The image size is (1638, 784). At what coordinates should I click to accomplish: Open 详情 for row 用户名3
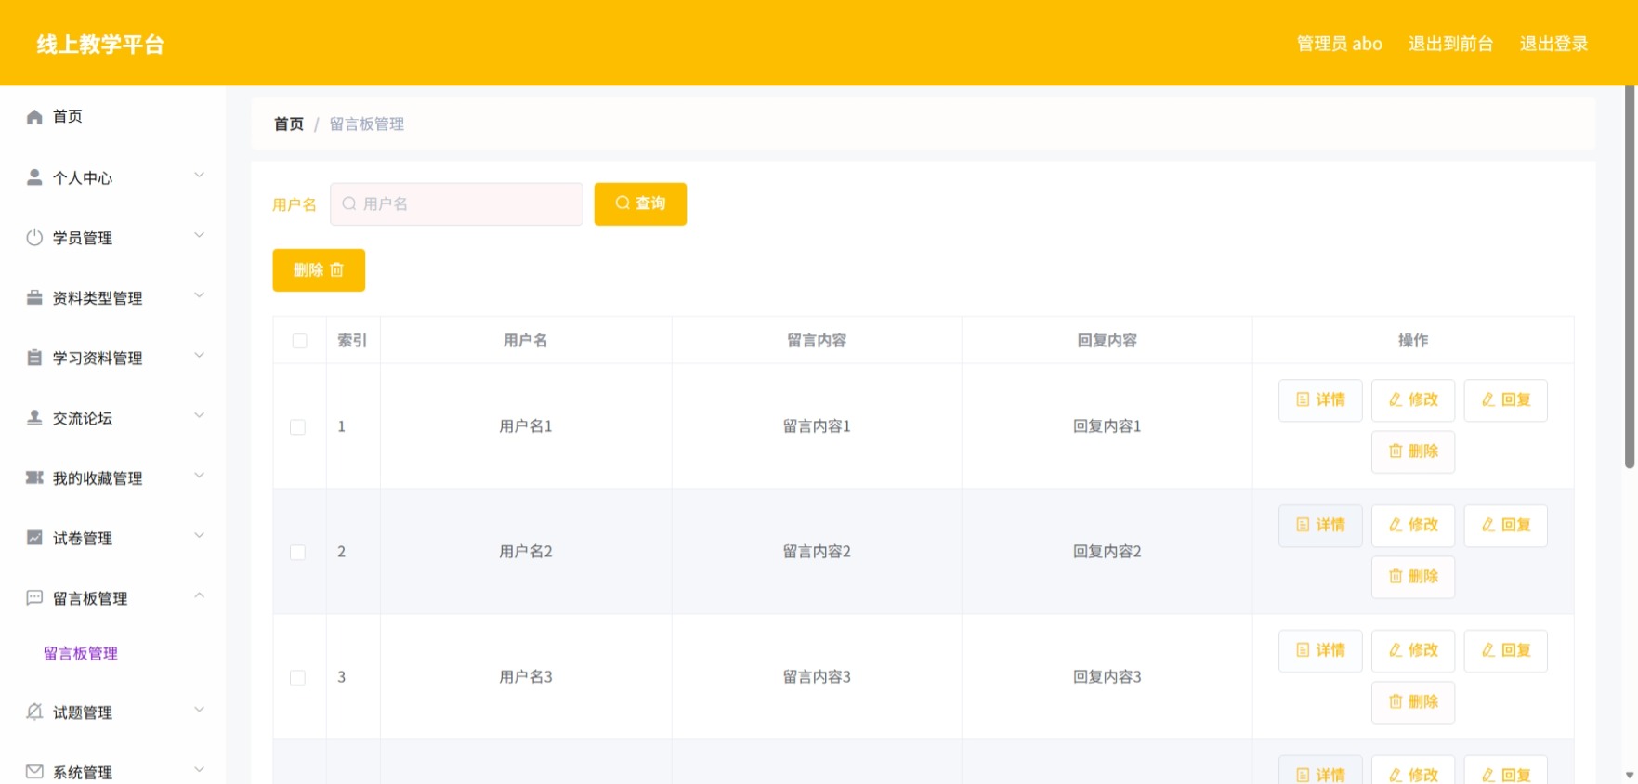[x=1320, y=651]
